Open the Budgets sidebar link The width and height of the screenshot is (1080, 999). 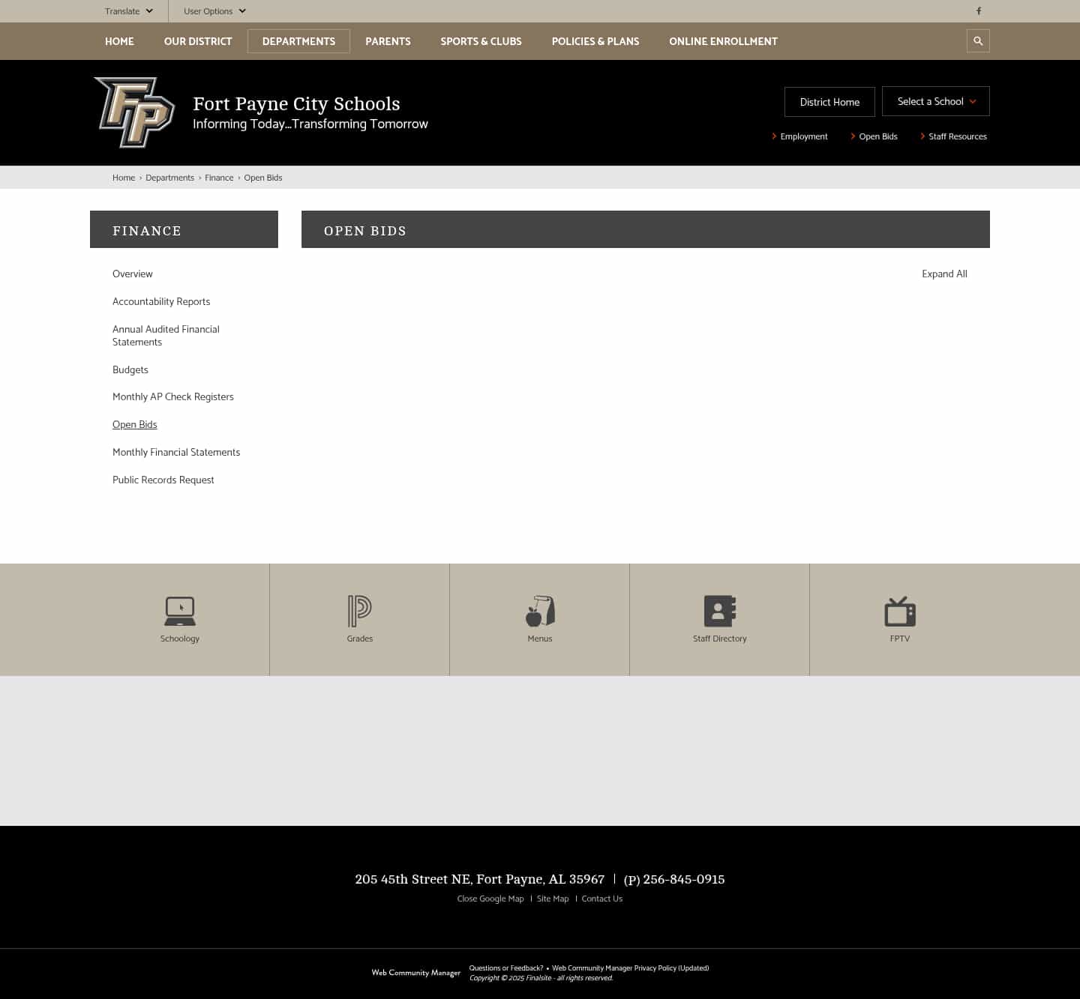pos(130,370)
